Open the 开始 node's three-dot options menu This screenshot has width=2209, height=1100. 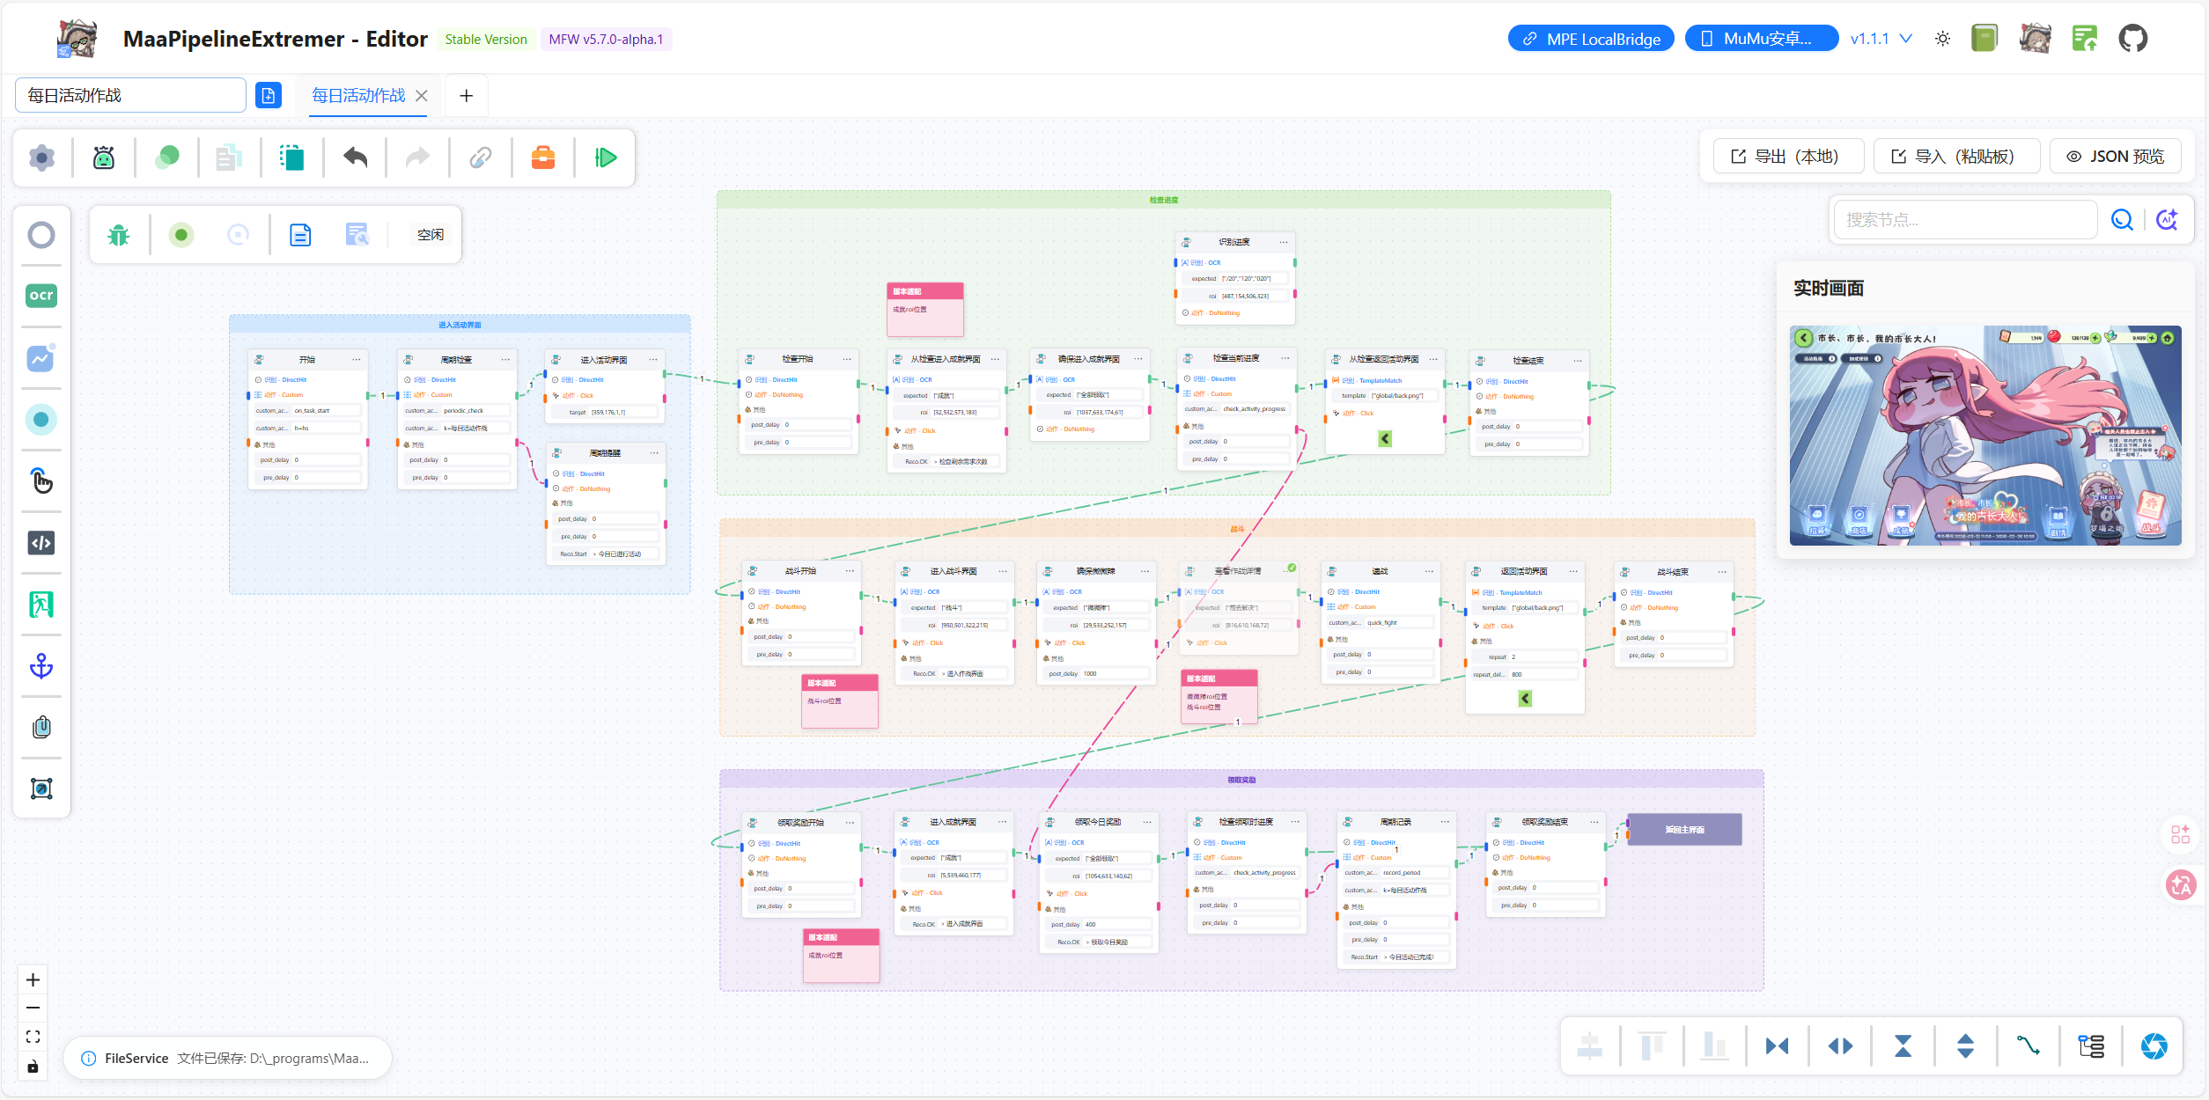[x=357, y=360]
